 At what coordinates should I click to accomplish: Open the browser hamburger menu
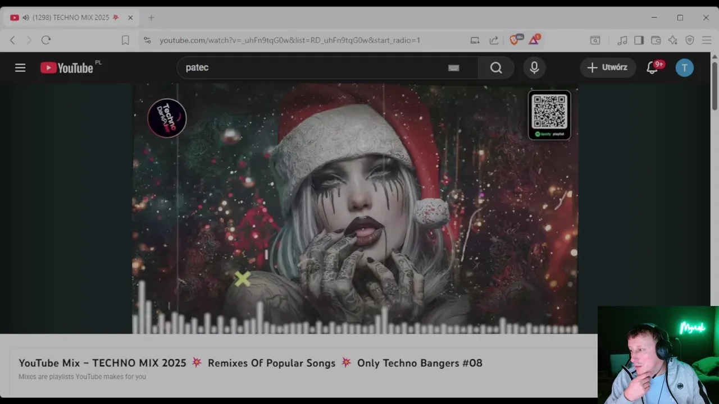pyautogui.click(x=707, y=40)
